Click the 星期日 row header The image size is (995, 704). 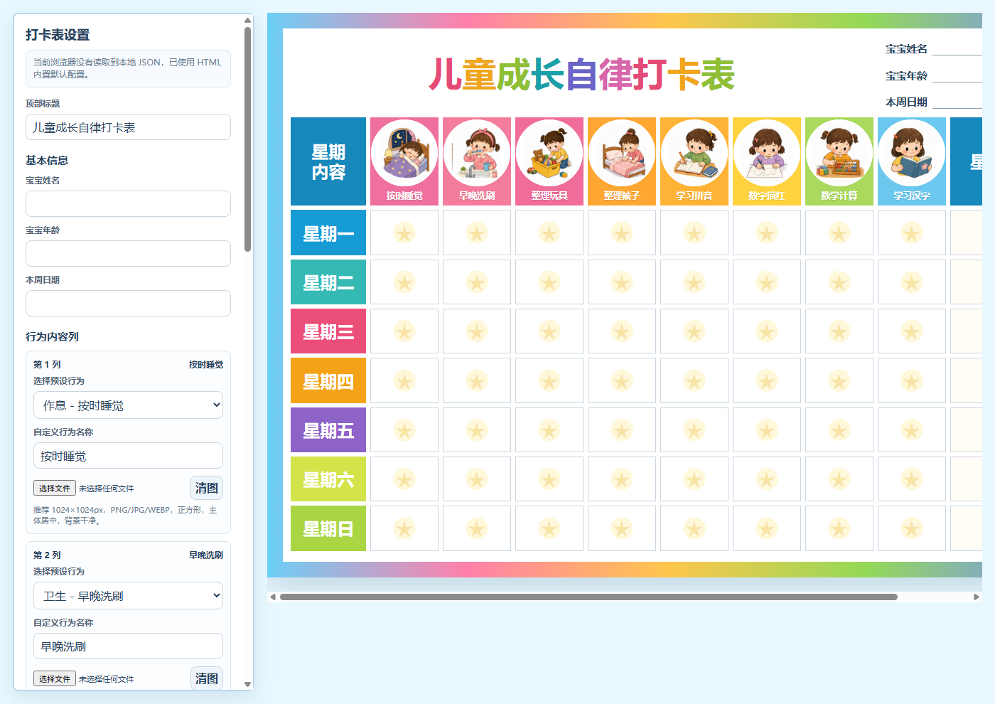[x=328, y=528]
